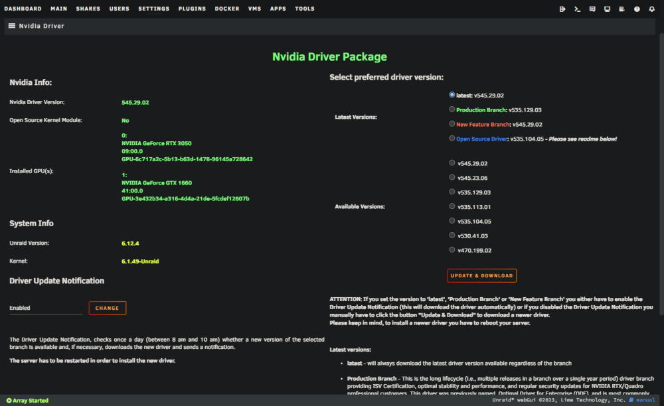Screen dimensions: 664x406
Task: Click the kernel value 6.1.49-Unraid
Action: point(140,261)
